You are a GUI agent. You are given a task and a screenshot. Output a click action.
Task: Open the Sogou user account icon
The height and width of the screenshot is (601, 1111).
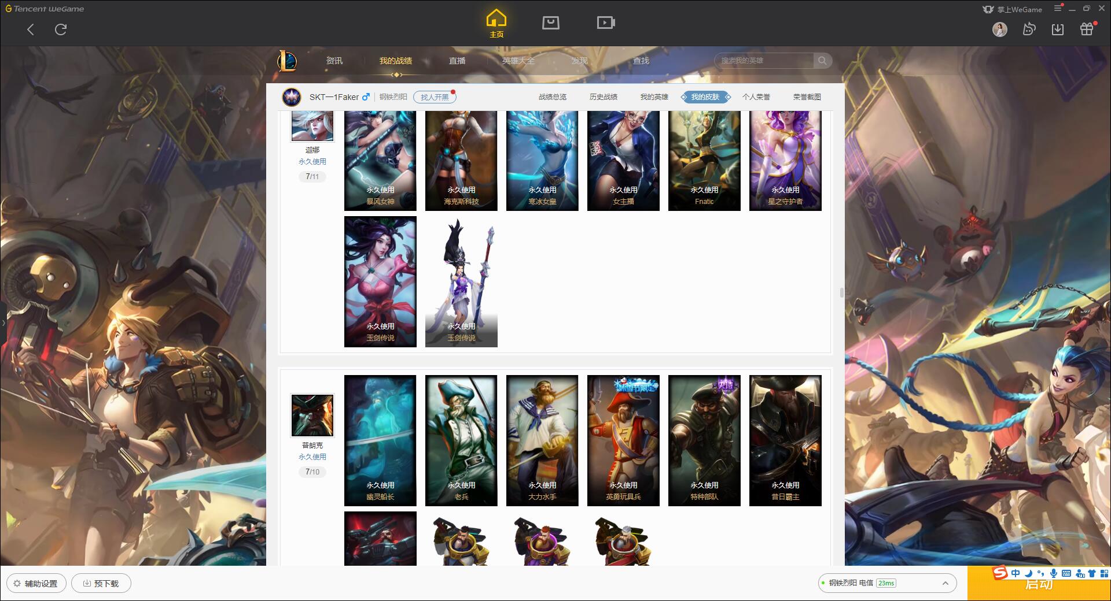pyautogui.click(x=1080, y=574)
